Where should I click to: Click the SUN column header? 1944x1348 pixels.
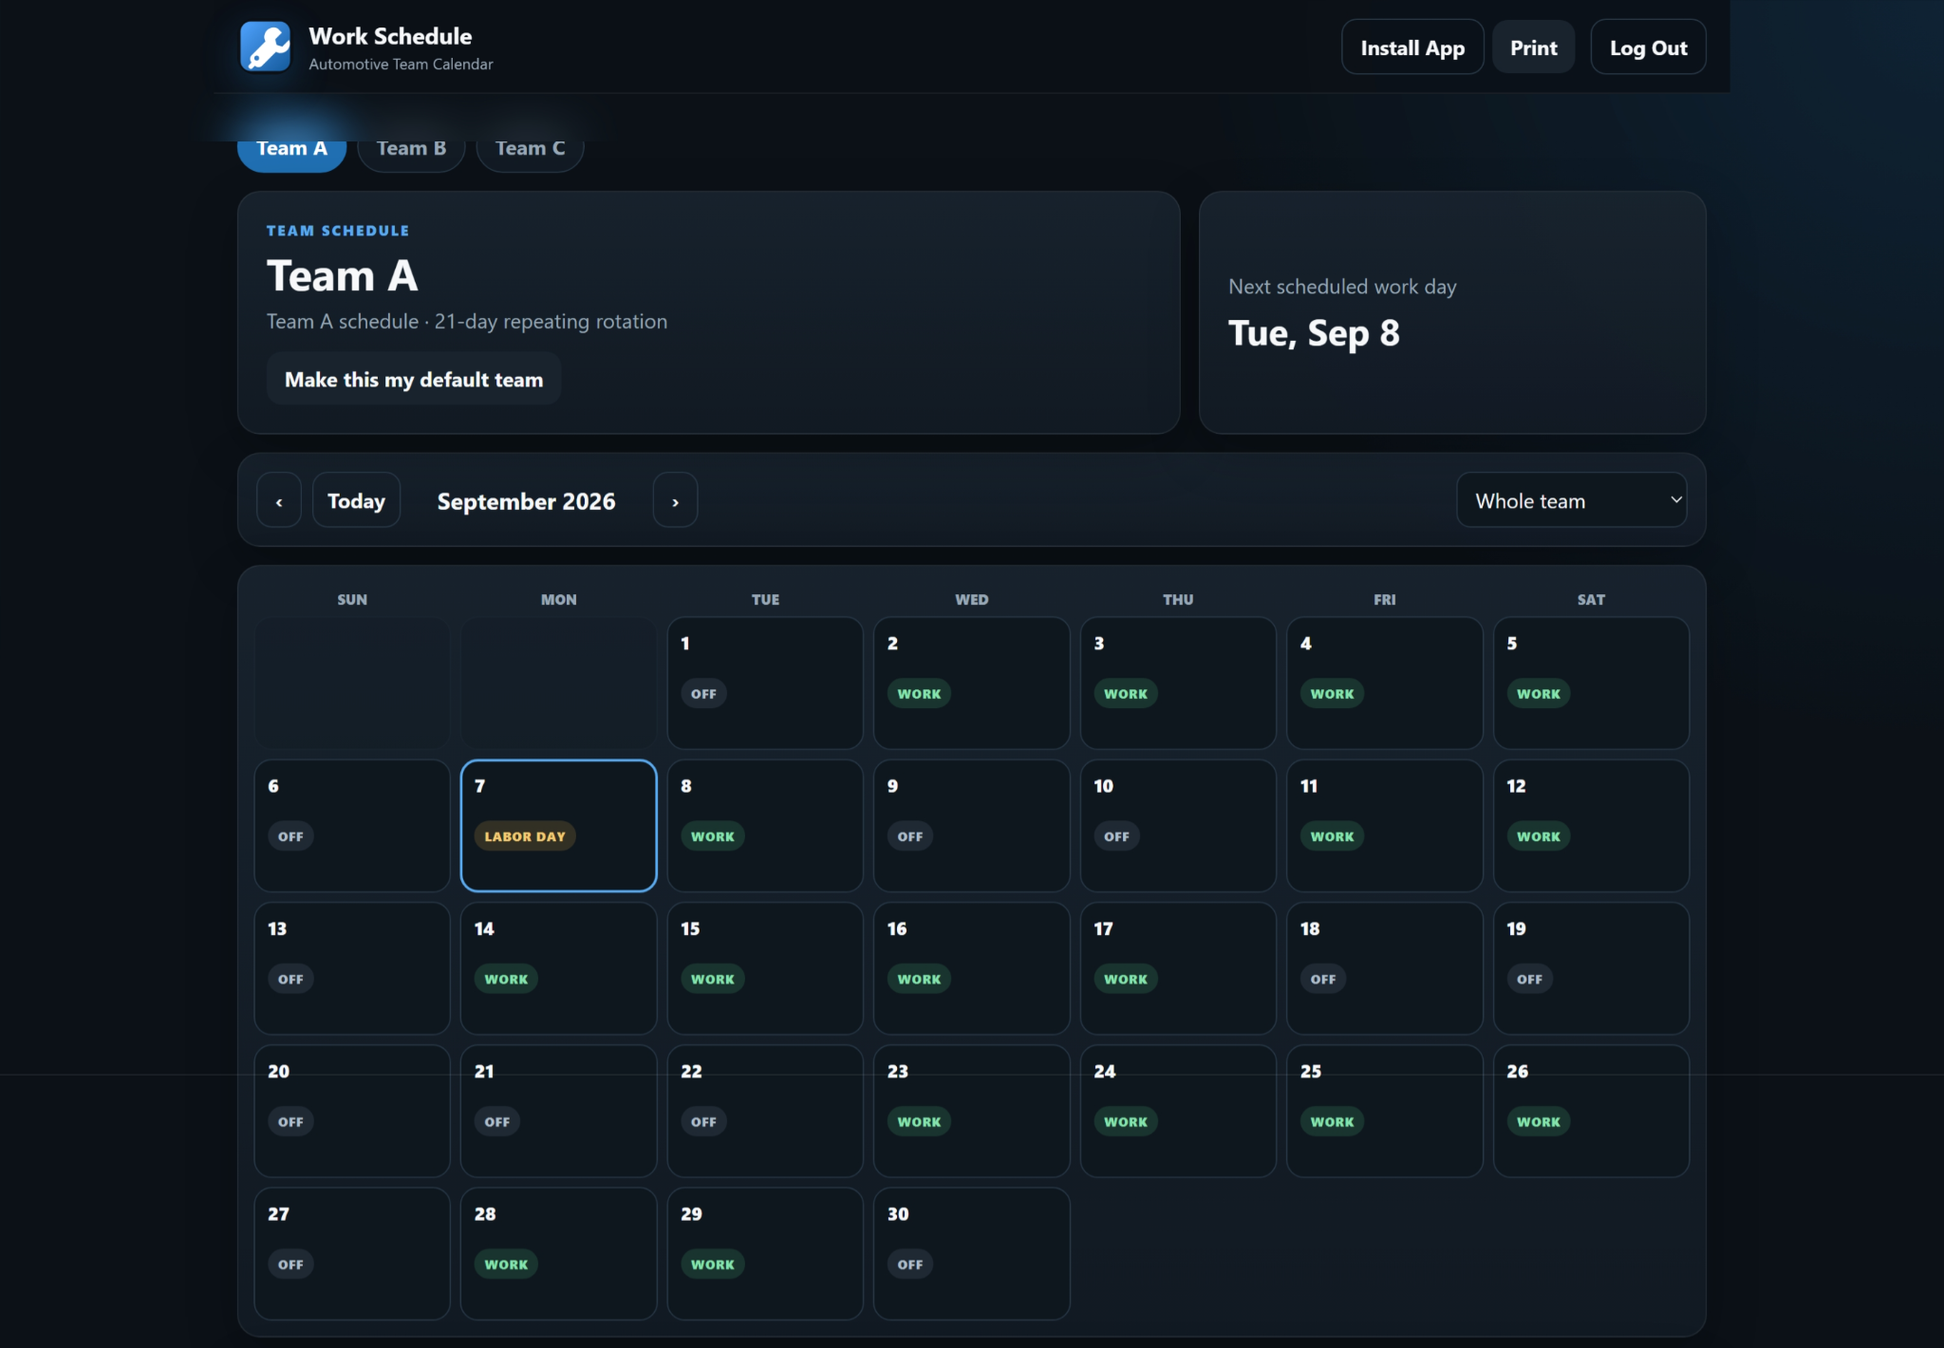pos(352,599)
